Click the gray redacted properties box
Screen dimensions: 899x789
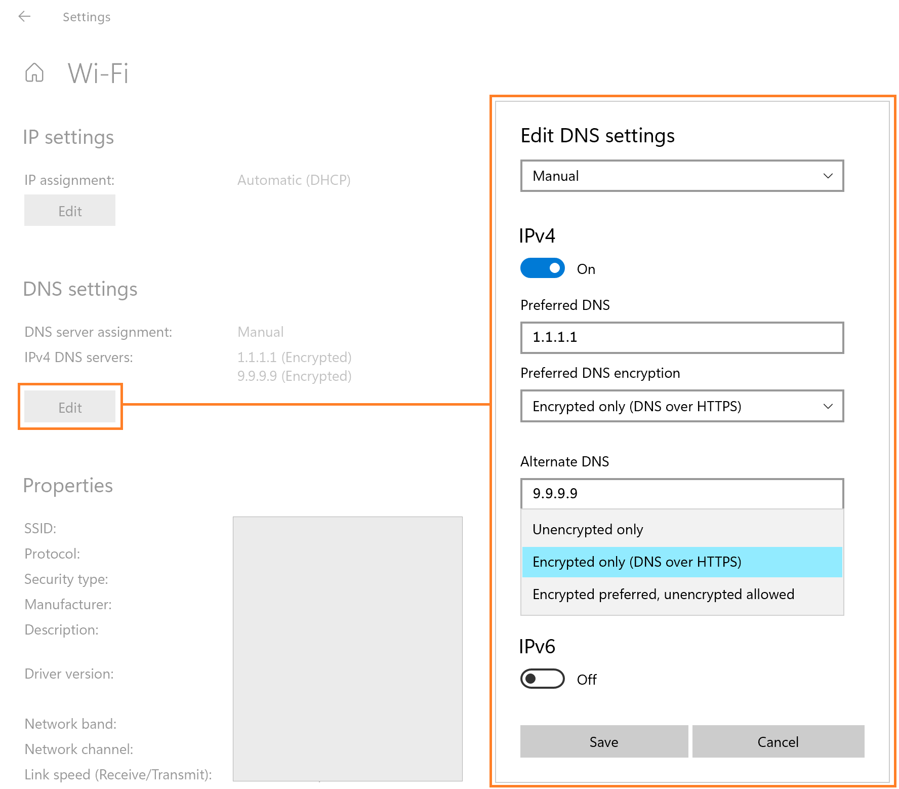[x=347, y=649]
